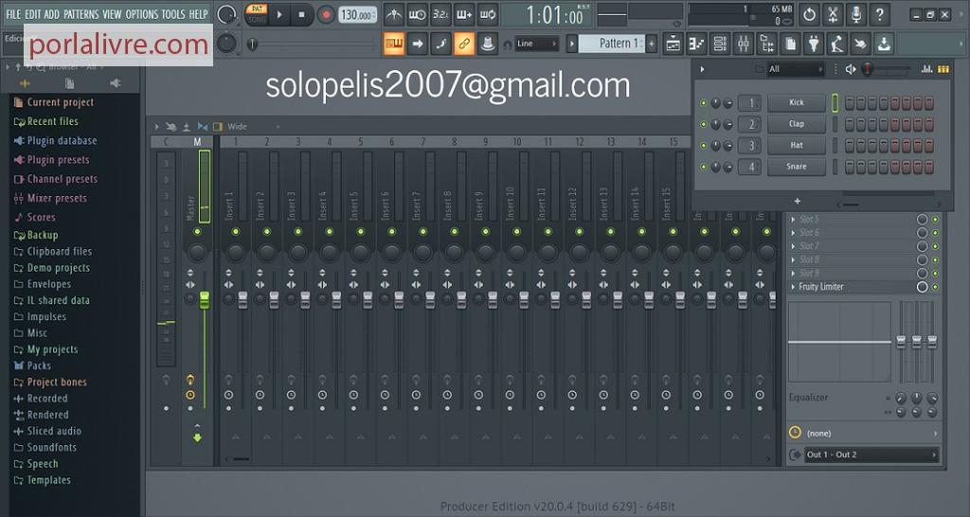
Task: Open the Playlist view icon
Action: coord(674,44)
